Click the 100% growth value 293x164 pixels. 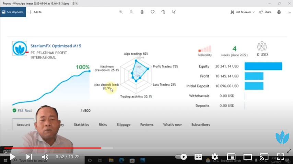pyautogui.click(x=83, y=67)
